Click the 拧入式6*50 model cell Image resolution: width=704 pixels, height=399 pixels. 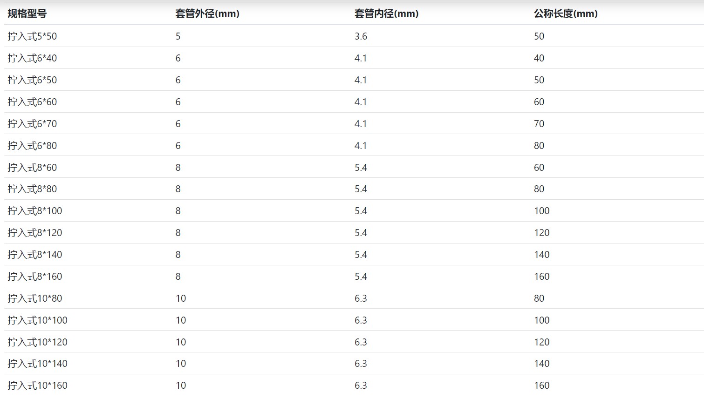(x=32, y=80)
